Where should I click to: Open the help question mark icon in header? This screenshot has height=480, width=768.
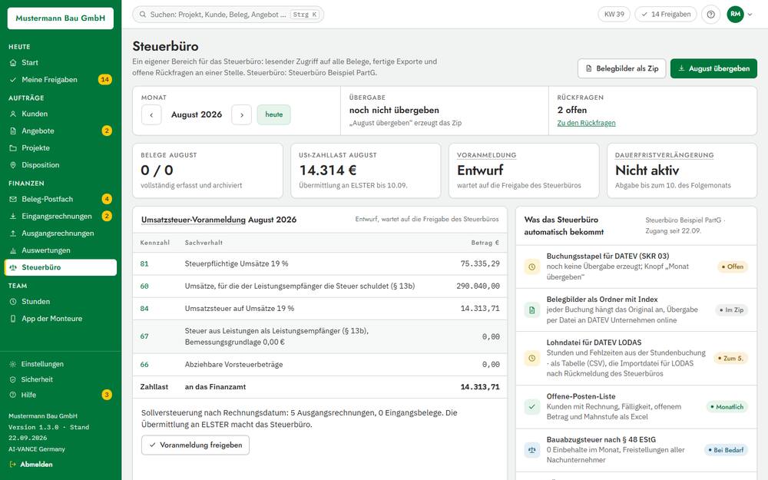(x=710, y=14)
